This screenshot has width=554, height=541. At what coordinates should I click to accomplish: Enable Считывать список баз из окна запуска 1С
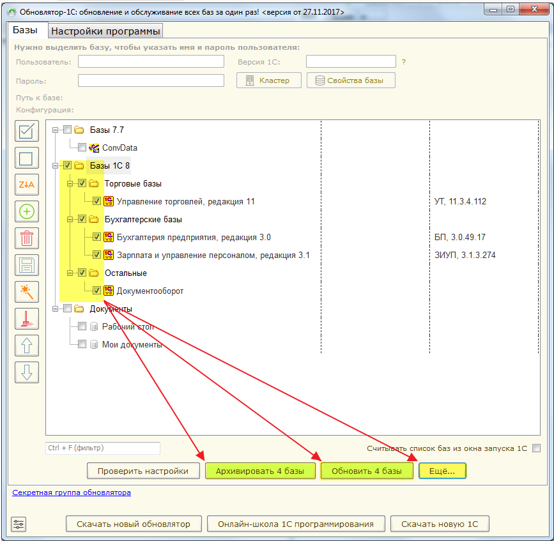pos(536,448)
